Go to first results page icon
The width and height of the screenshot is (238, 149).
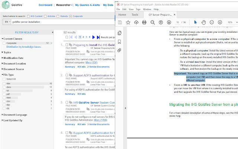pyautogui.click(x=71, y=37)
